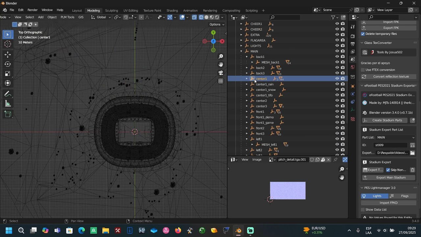Select the Annotate pencil tool

tap(8, 94)
